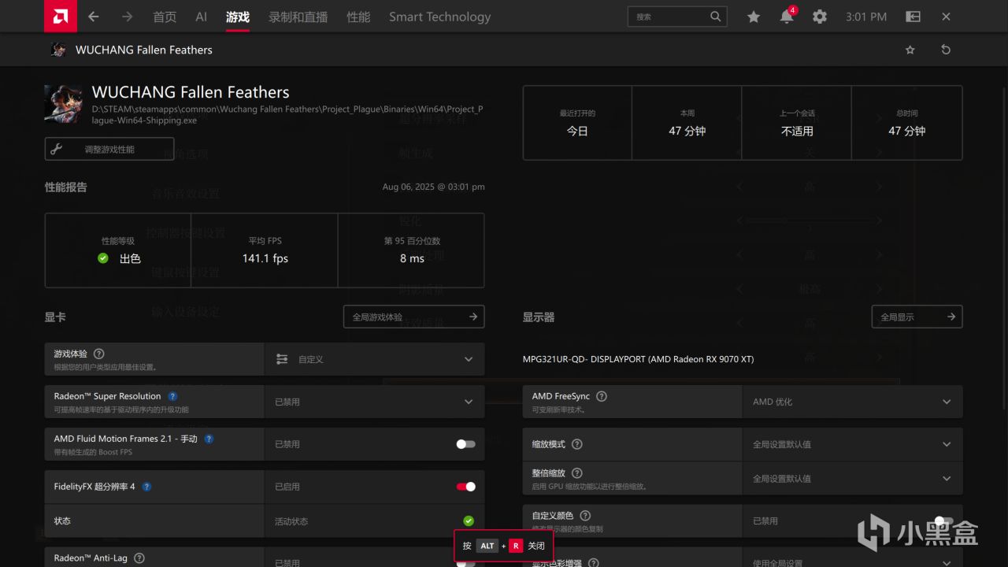The width and height of the screenshot is (1008, 567).
Task: Select the 游戏 tab
Action: pos(237,17)
